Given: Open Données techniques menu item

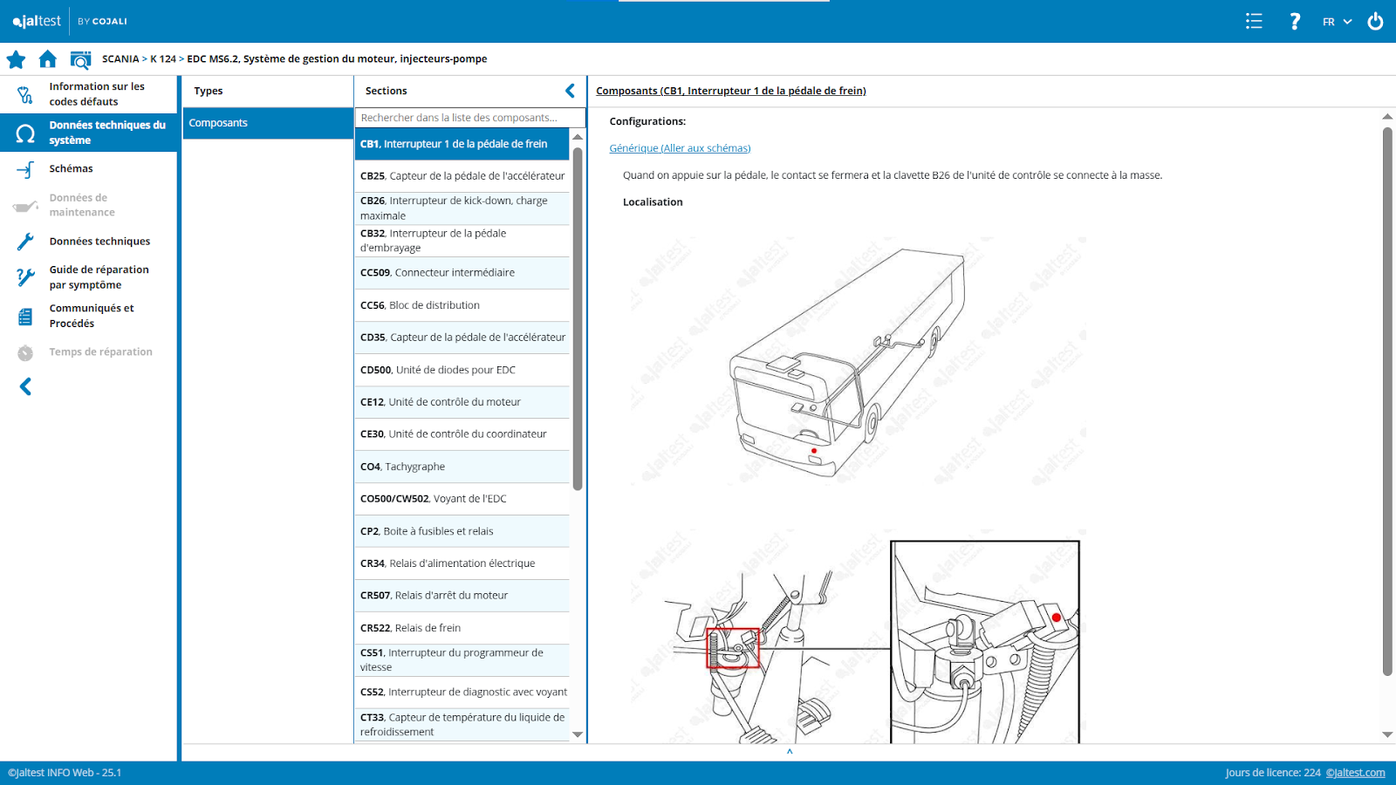Looking at the screenshot, I should (89, 242).
